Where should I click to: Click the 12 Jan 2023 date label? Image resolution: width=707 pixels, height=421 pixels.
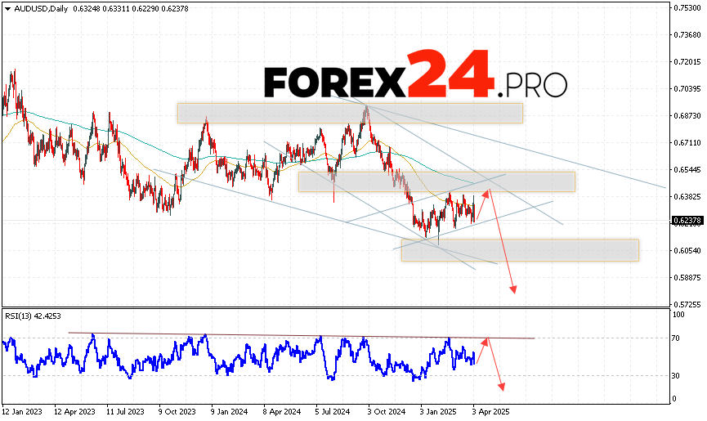point(21,413)
